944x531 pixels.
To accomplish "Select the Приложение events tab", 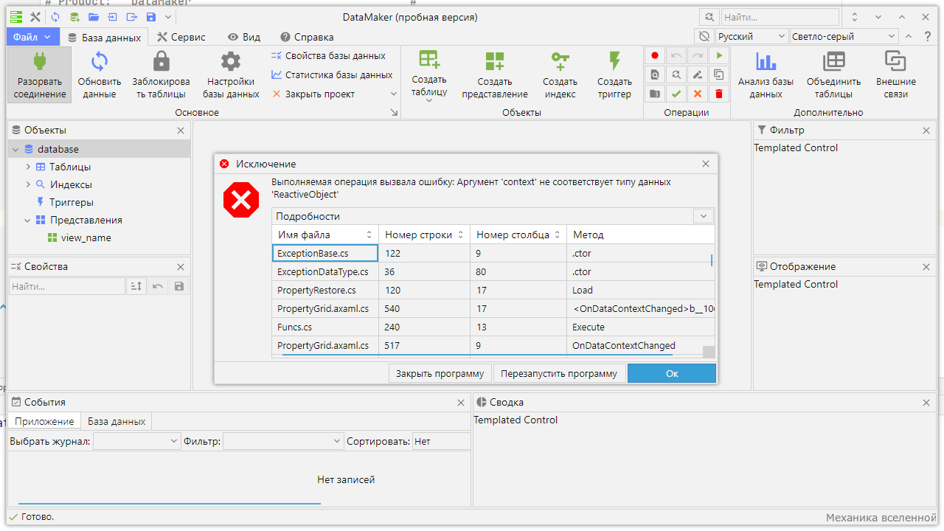I will click(44, 421).
